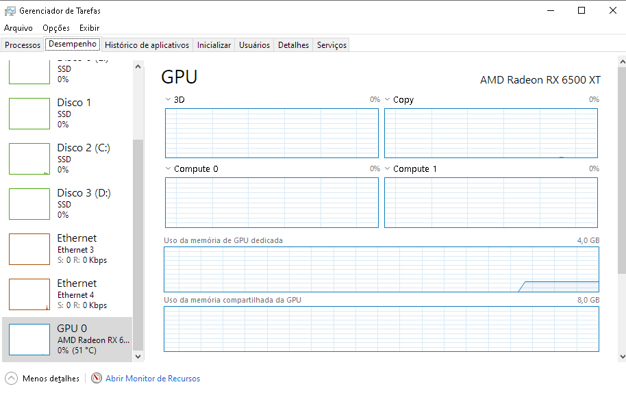Open the Compute 0 engine dropdown
Viewport: 626px width, 393px height.
pyautogui.click(x=168, y=168)
